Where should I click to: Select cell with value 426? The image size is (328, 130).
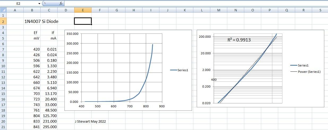point(32,55)
